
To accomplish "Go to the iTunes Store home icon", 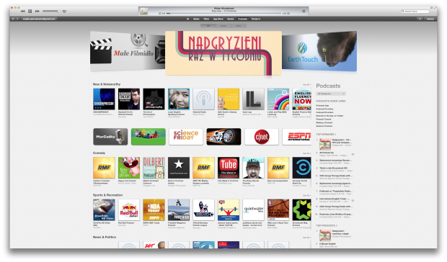I will coord(187,19).
